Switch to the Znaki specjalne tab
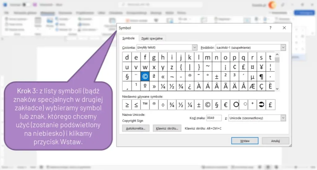 pyautogui.click(x=152, y=38)
